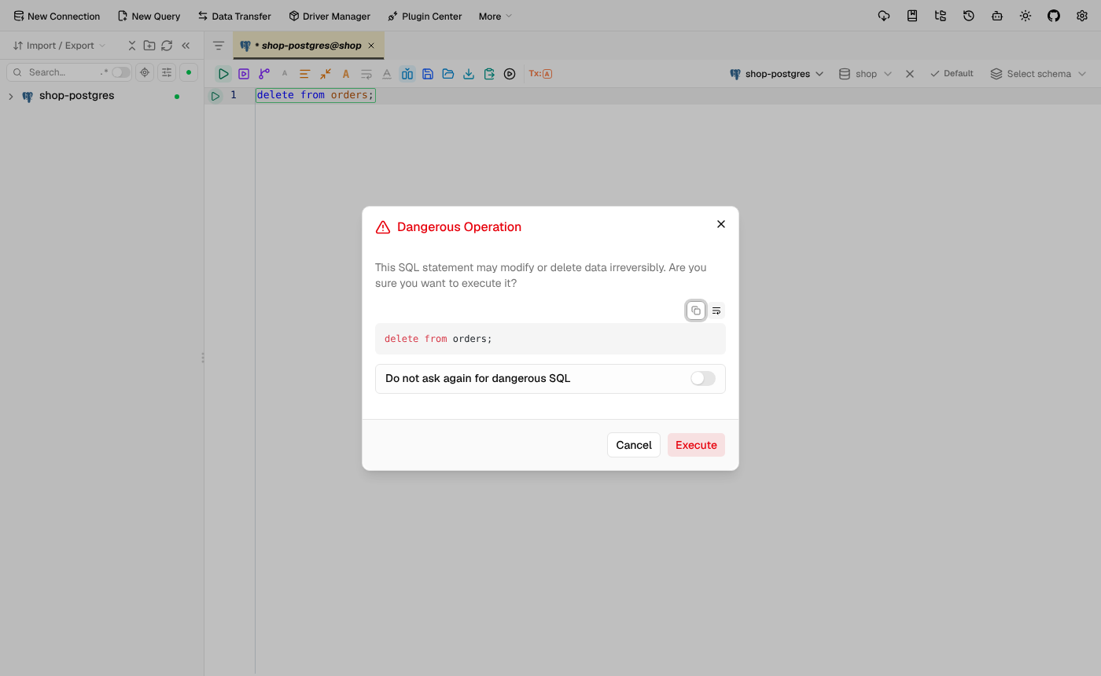Confirm with the red Execute button

click(x=696, y=445)
